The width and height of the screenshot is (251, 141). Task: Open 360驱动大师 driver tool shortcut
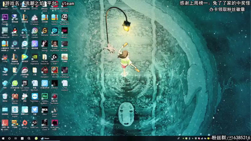pos(45,85)
